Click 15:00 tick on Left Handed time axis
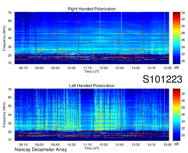The width and height of the screenshot is (188, 153). (168, 145)
